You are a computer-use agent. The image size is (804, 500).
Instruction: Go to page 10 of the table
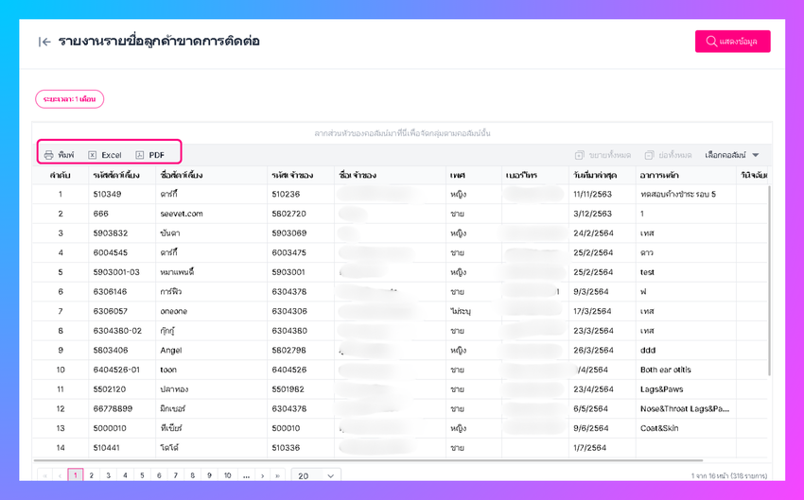point(227,475)
